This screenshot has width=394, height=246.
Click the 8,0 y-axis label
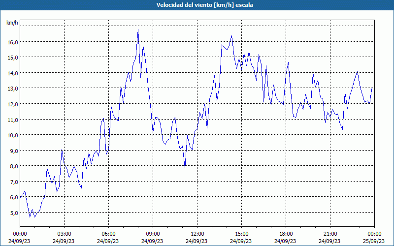click(x=14, y=166)
